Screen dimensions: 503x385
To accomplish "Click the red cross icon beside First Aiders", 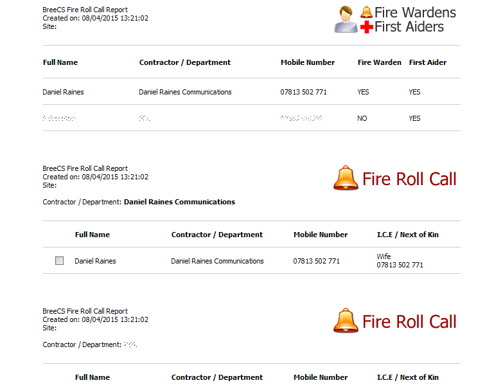I will [366, 27].
